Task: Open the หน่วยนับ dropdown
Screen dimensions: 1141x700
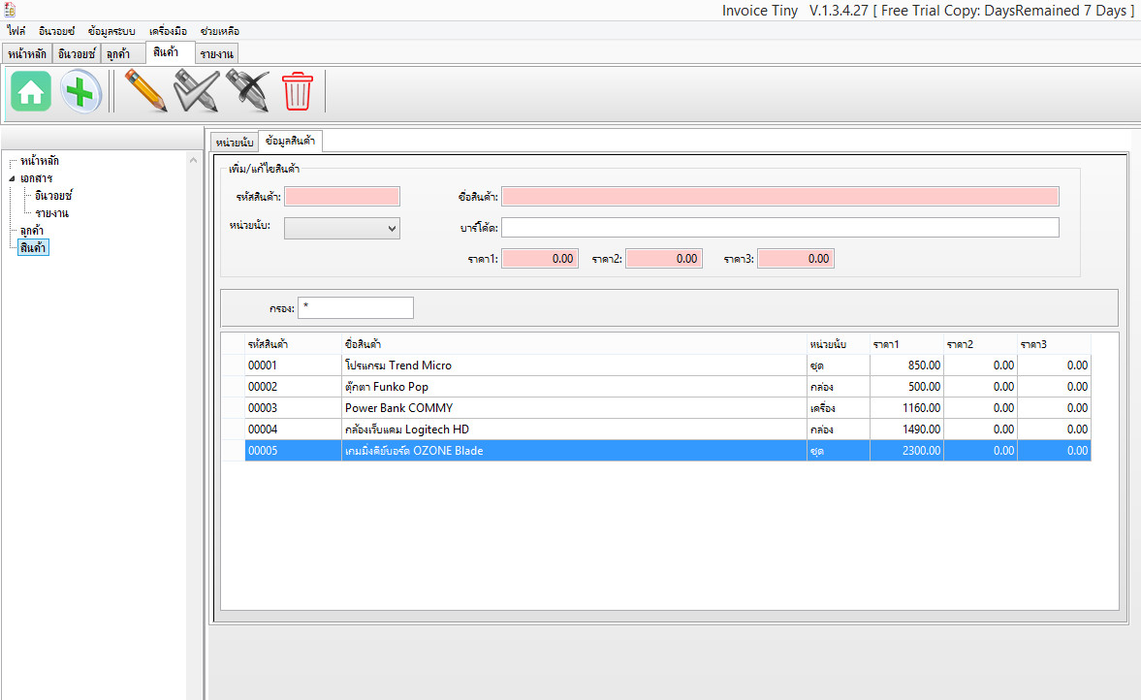Action: coord(342,229)
